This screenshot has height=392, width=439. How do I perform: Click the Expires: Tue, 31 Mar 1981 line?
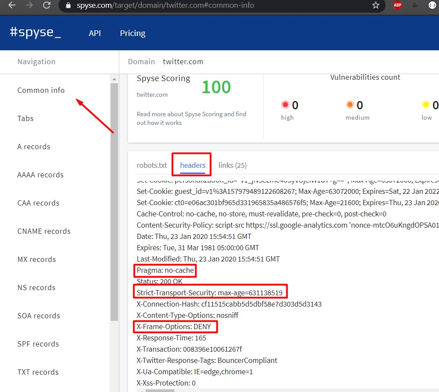click(198, 248)
